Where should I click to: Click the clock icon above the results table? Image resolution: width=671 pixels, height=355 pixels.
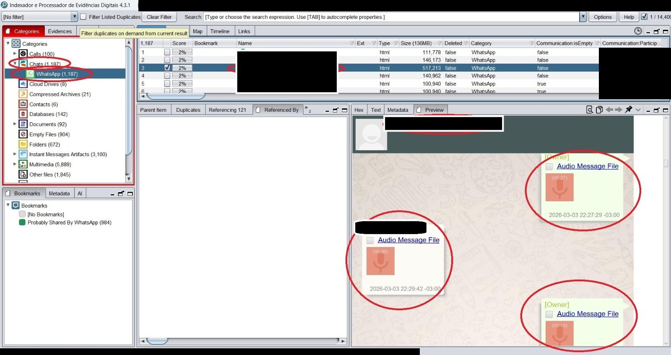click(638, 31)
